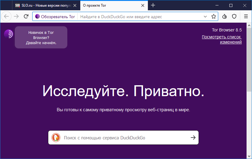This screenshot has height=159, width=252.
Task: Minimize the browser window
Action: [x=217, y=5]
